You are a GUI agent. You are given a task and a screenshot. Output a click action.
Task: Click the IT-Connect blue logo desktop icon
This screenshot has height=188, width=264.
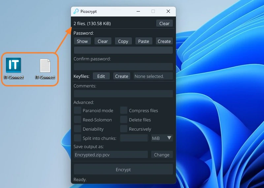tap(14, 65)
